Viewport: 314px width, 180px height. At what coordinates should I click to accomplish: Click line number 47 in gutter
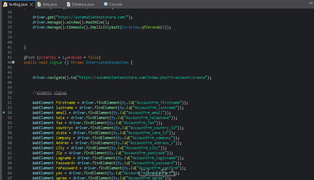pos(9,77)
